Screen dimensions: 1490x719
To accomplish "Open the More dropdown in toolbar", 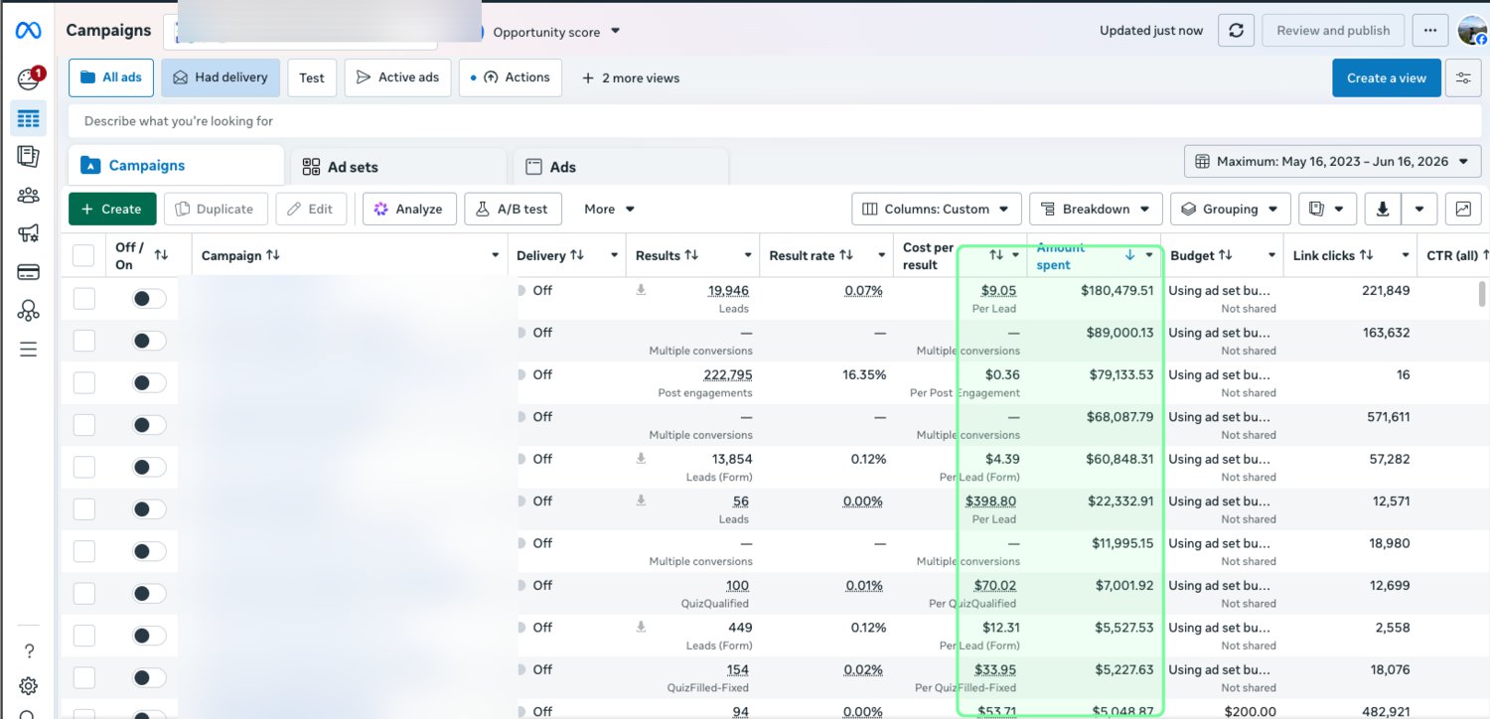I will click(609, 210).
